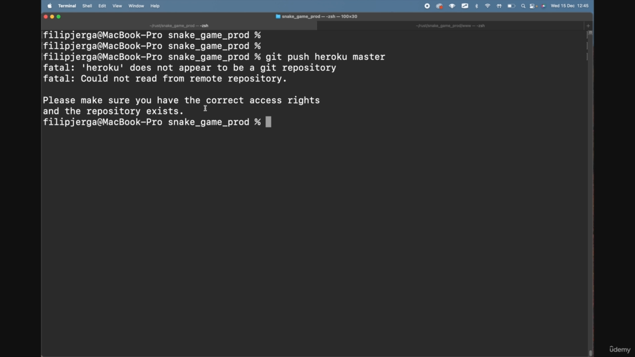Screen dimensions: 635x357
Task: Open the View menu
Action: tap(117, 6)
